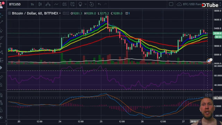The width and height of the screenshot is (222, 125).
Task: Open the candlestick chart style selector
Action: click(x=40, y=4)
